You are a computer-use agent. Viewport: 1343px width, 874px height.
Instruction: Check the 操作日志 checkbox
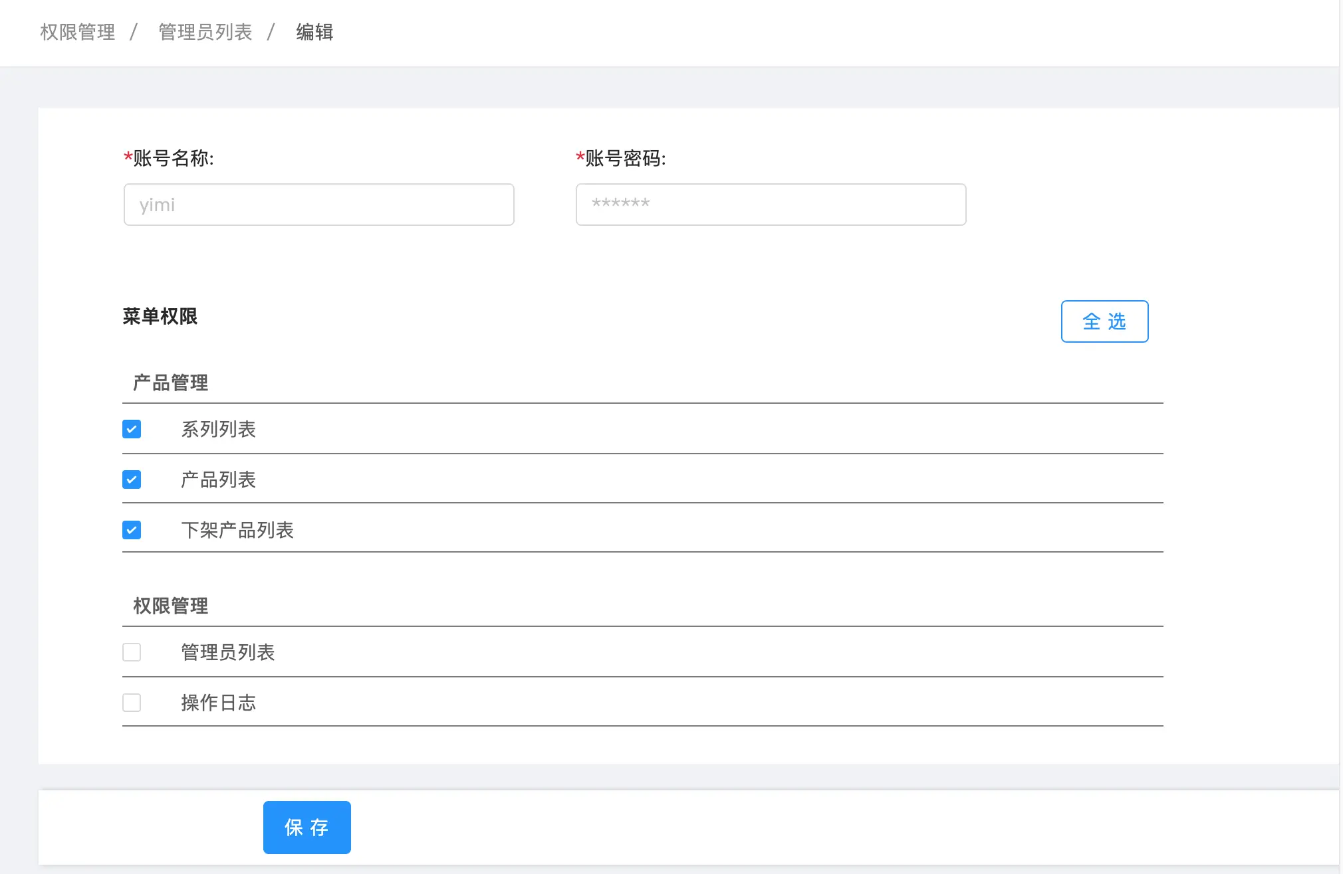pos(132,703)
